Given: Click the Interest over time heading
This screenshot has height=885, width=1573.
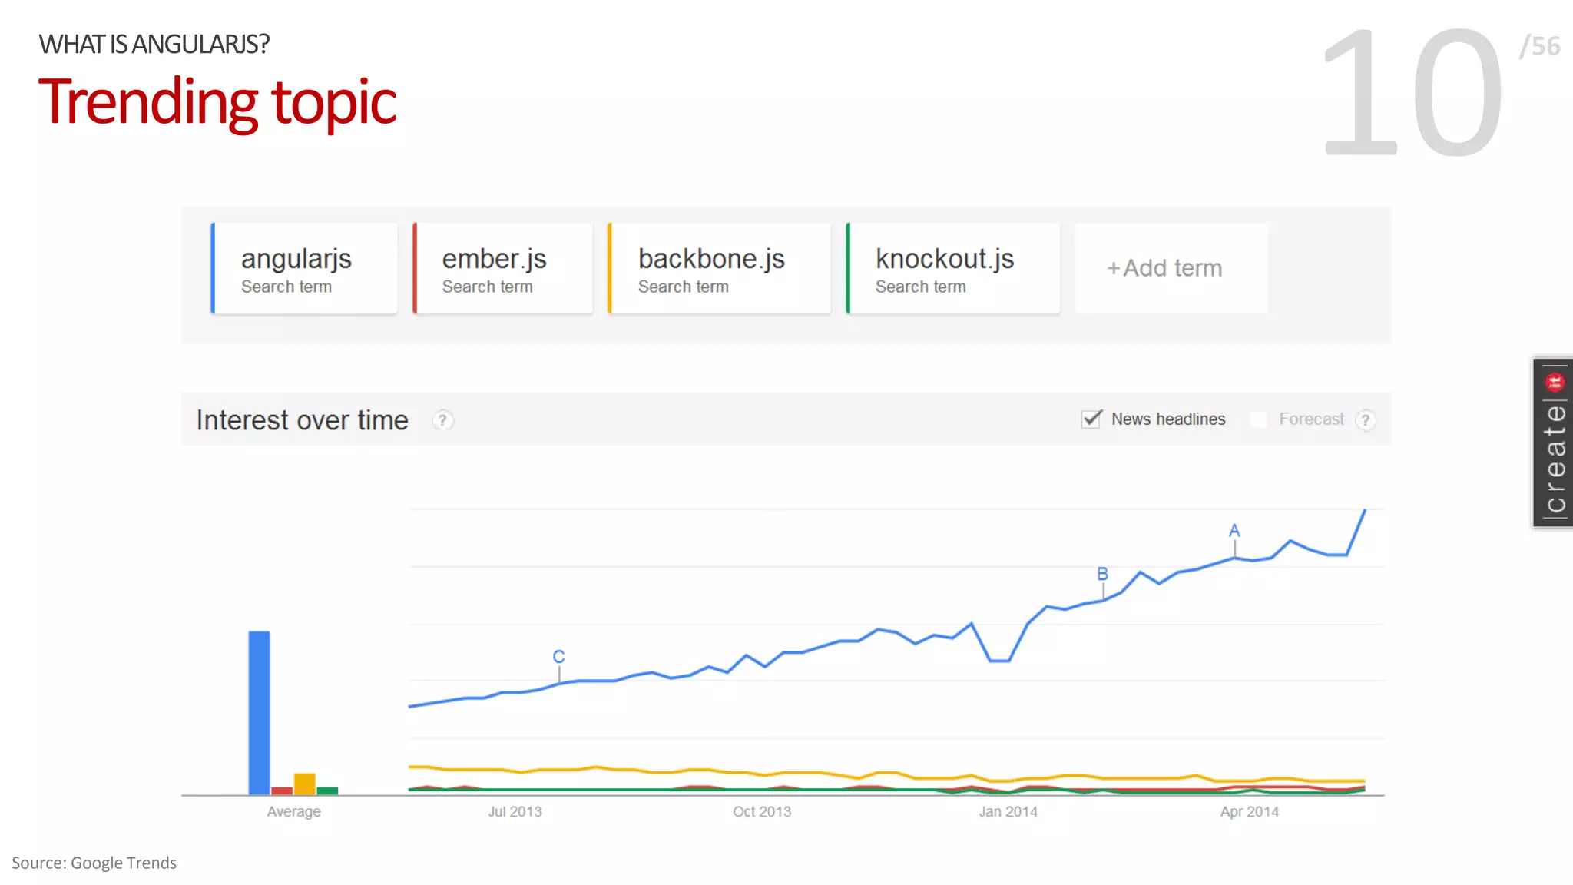Looking at the screenshot, I should pyautogui.click(x=302, y=420).
